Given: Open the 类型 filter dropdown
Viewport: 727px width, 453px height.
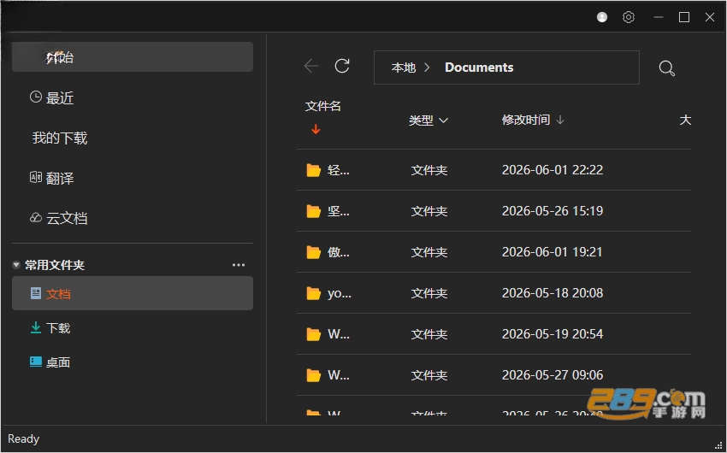Looking at the screenshot, I should pyautogui.click(x=429, y=121).
